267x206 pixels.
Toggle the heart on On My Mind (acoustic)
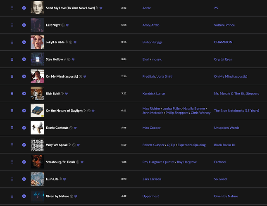pyautogui.click(x=85, y=76)
